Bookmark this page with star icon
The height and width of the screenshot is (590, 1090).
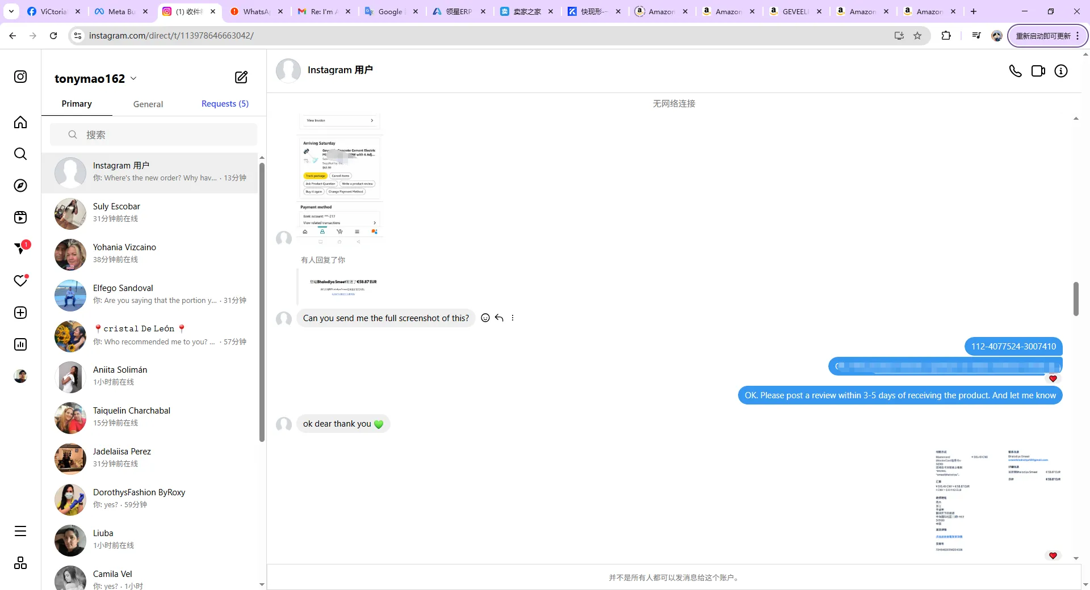[917, 36]
